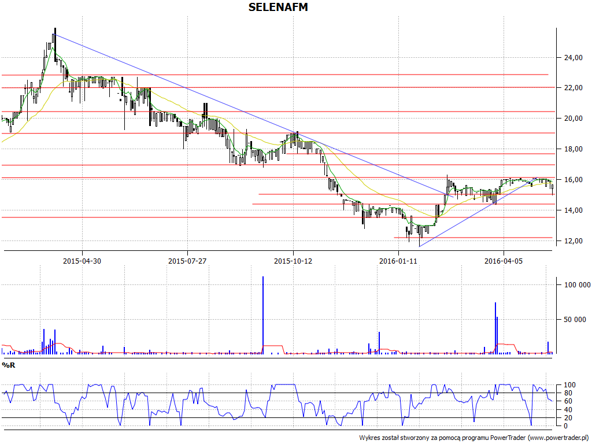
Task: Click the 20 level on %R axis
Action: coord(568,418)
